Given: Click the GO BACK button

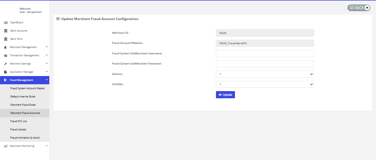Looking at the screenshot, I should [359, 8].
